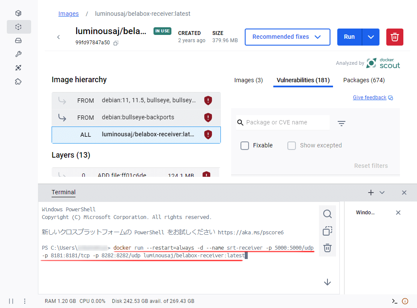
Task: Enable the Fixable checkbox
Action: click(245, 146)
